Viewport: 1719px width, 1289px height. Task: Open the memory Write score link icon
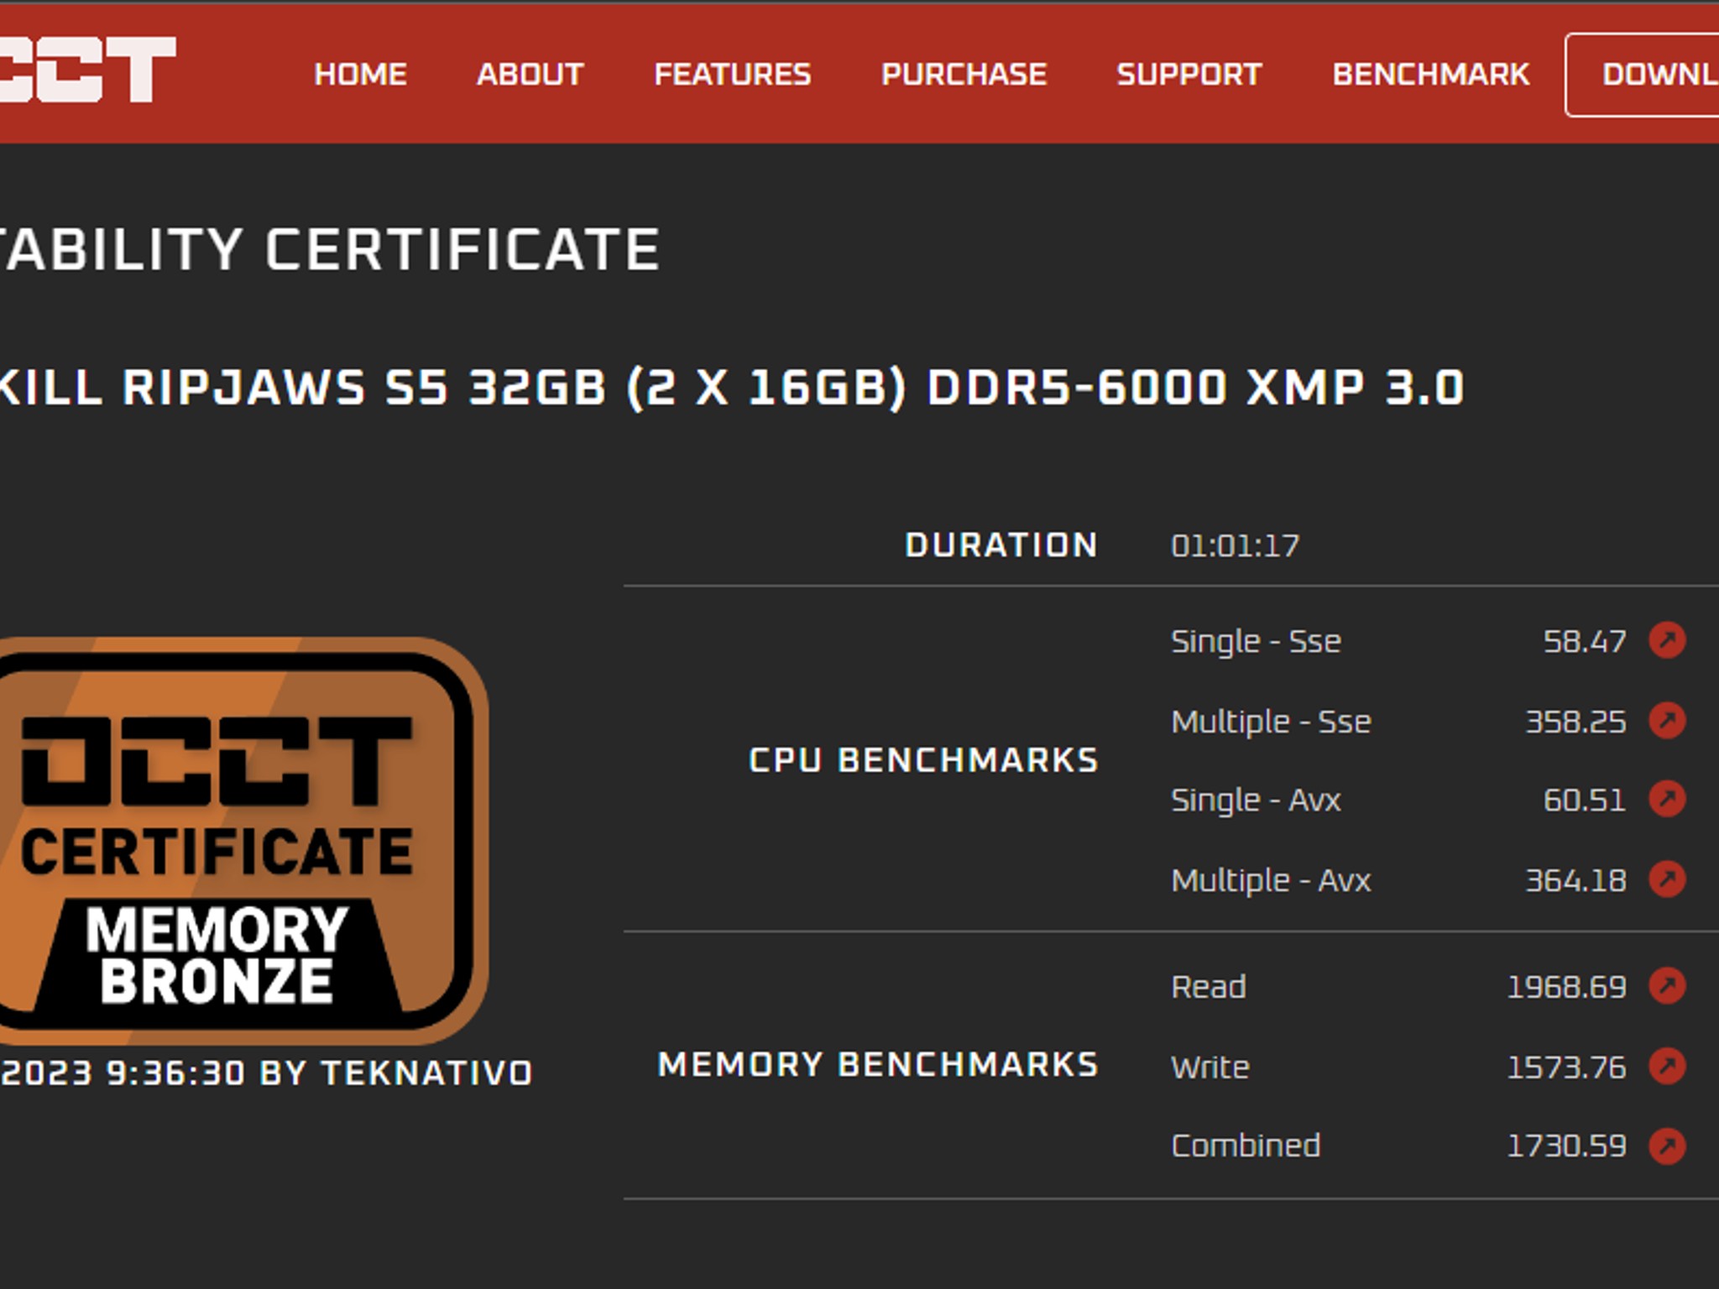(x=1667, y=1067)
